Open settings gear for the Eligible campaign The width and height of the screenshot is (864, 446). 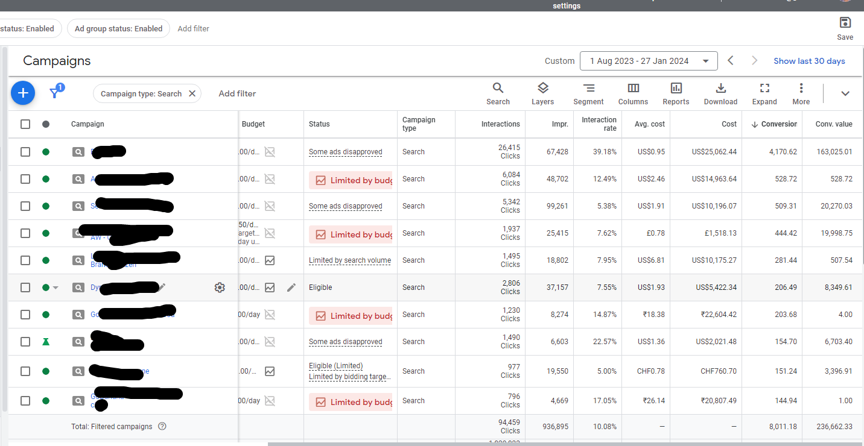click(x=220, y=287)
